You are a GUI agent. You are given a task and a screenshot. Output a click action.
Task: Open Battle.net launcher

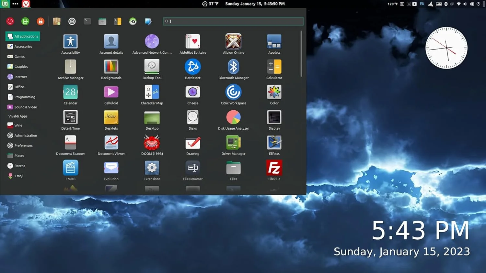(192, 67)
